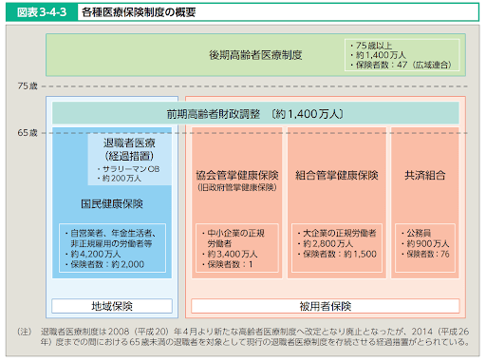Click 保険者数：約2,000
Viewport: 486px width, 362px height.
pos(104,264)
